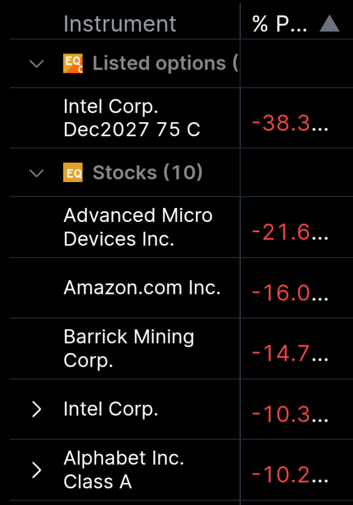Click the sort ascending triangle icon
The image size is (353, 505).
click(329, 24)
